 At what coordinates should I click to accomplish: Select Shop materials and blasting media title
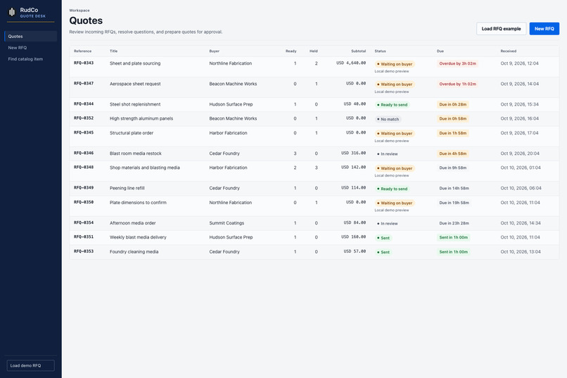[x=145, y=168]
